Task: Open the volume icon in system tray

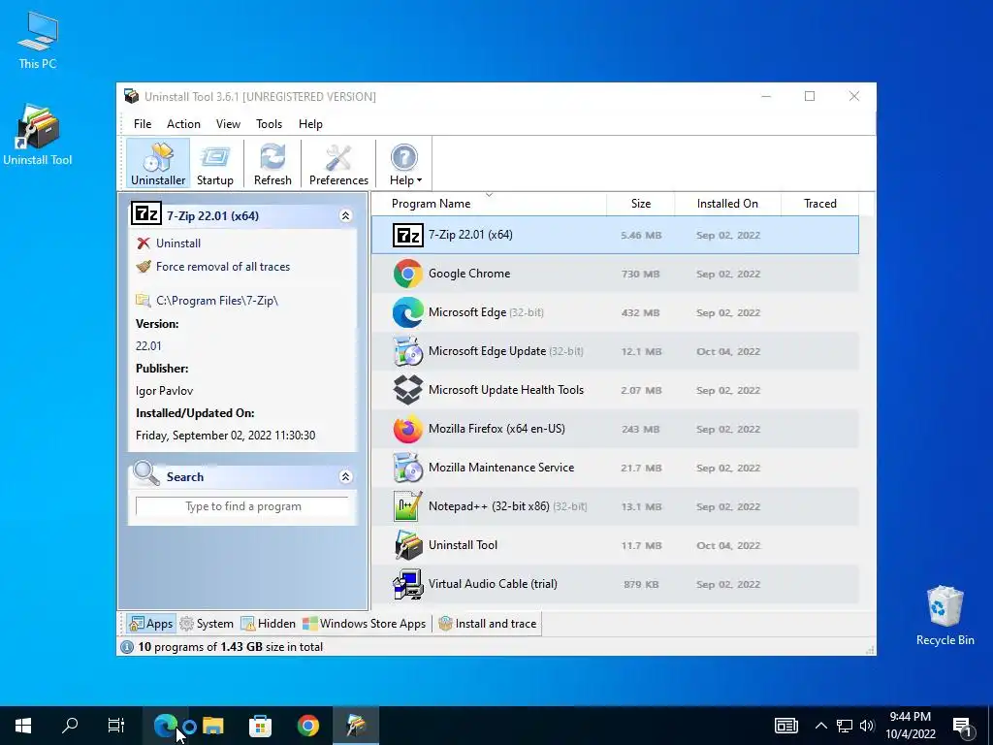Action: [867, 726]
